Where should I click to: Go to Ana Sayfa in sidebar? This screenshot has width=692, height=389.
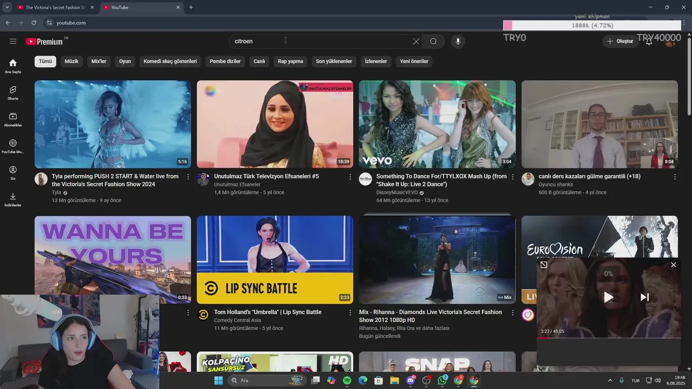(13, 66)
